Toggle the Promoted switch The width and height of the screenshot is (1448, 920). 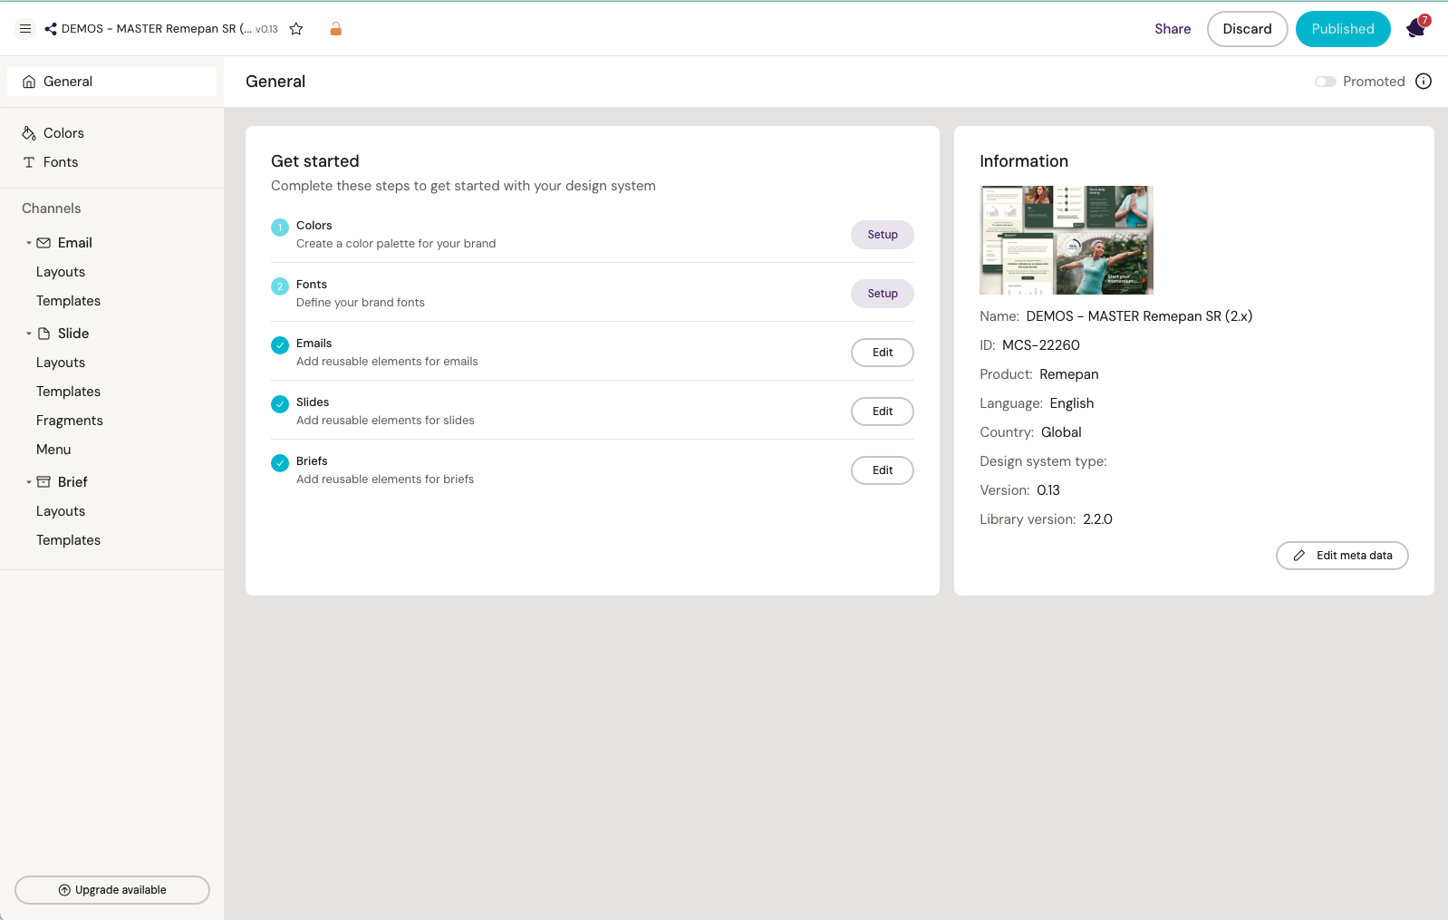point(1326,82)
